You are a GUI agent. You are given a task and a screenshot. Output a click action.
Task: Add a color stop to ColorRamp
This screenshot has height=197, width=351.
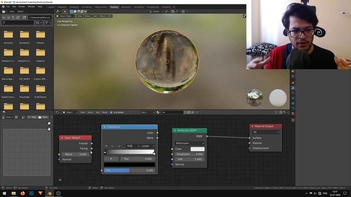pyautogui.click(x=106, y=146)
